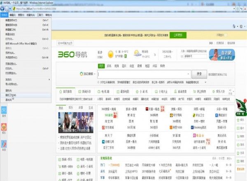Expand the 发送 submenu arrow in the File menu
The height and width of the screenshot is (181, 247).
[49, 80]
